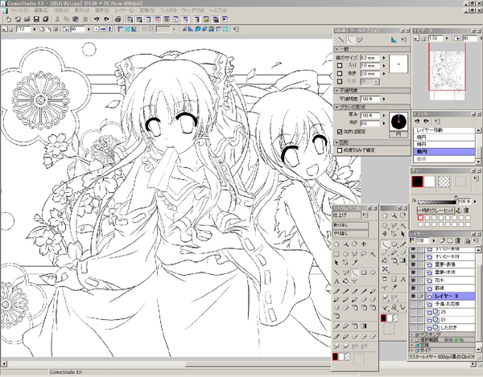Select the white swatch in Gray panel

coord(429,182)
